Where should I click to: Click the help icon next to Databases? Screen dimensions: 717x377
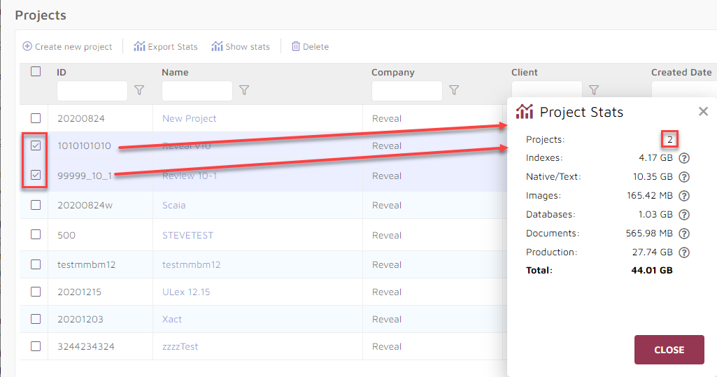(684, 214)
